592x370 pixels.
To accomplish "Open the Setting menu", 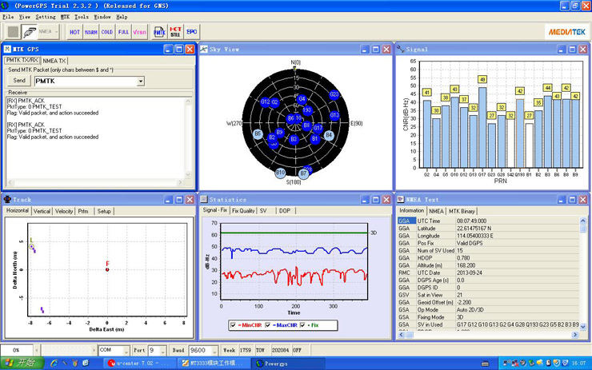I will (46, 17).
